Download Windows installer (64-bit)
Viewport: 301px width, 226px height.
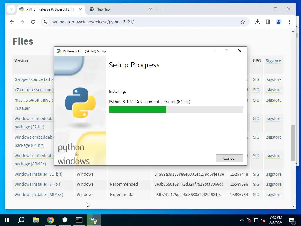pyautogui.click(x=38, y=184)
